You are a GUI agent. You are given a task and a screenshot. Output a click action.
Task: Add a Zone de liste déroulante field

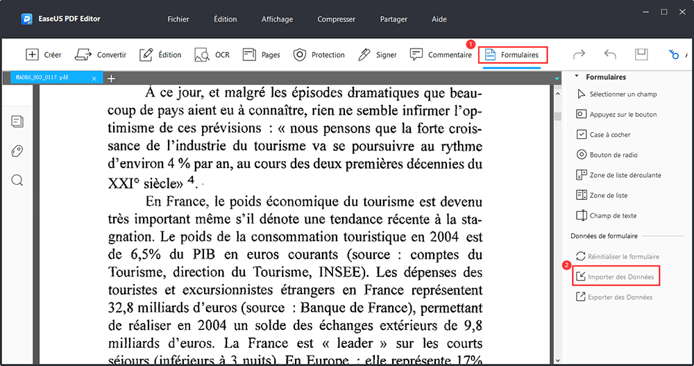pyautogui.click(x=619, y=175)
